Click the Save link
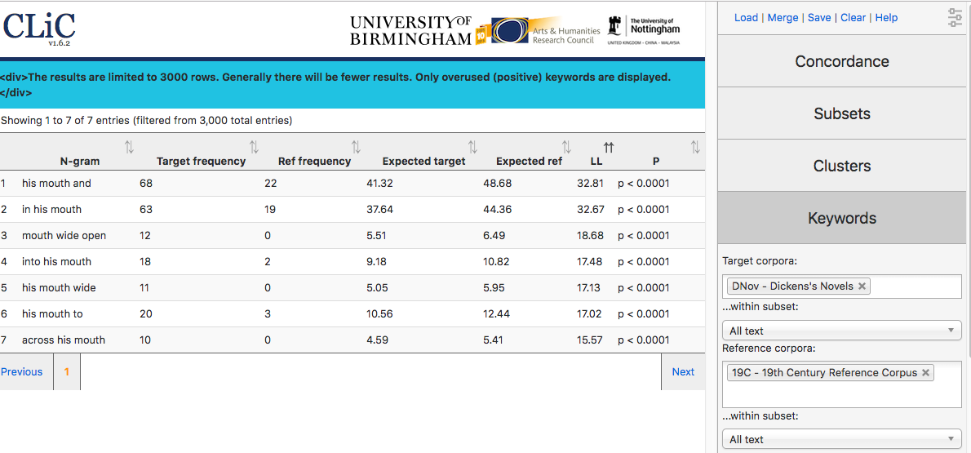Viewport: 971px width, 453px height. coord(819,17)
